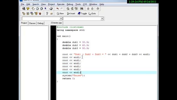Click the question mark Help icon

click(47, 14)
